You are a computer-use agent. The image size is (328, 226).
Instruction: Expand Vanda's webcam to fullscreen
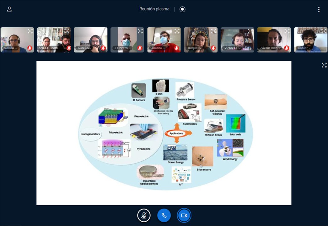pos(30,31)
